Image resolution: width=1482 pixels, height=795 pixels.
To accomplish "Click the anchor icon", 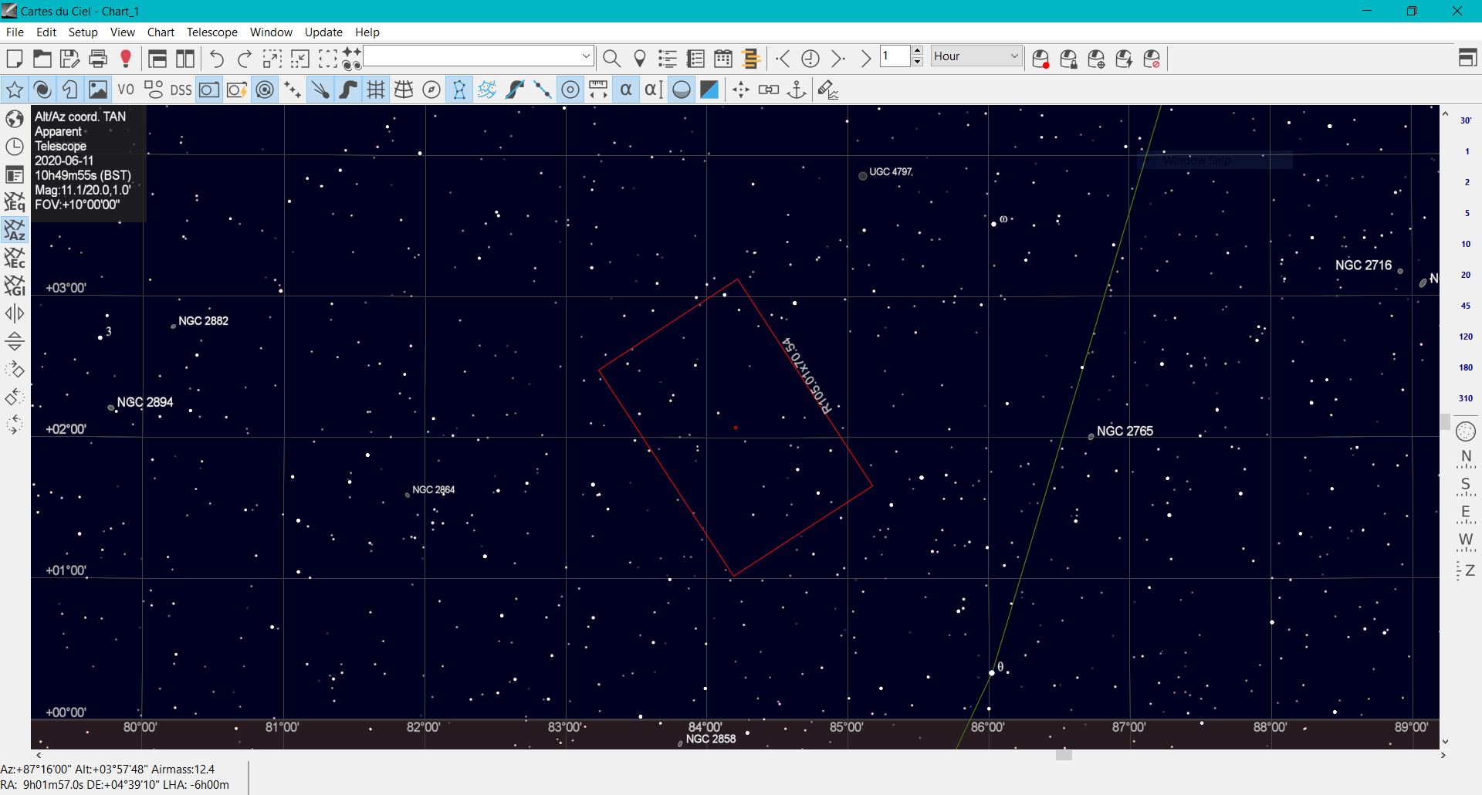I will tap(797, 90).
